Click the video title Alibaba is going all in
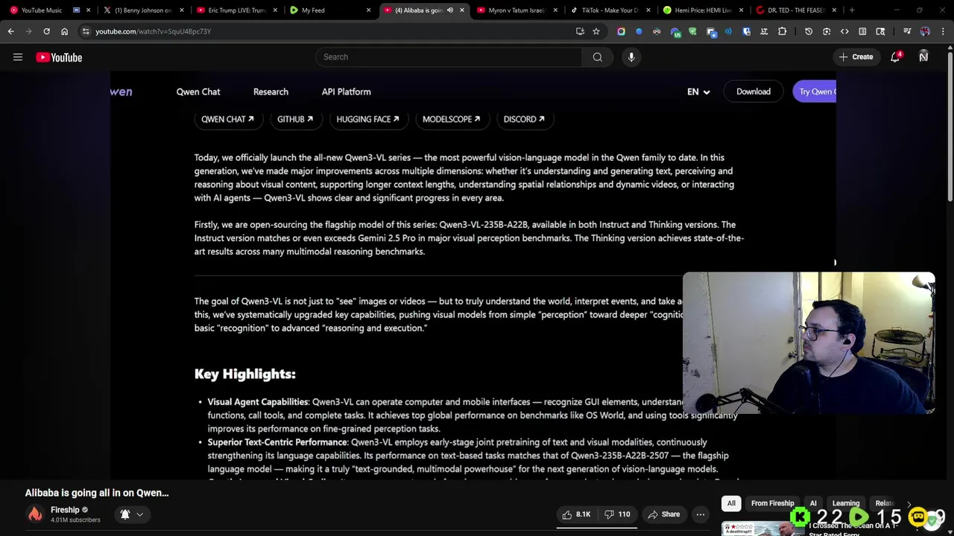954x536 pixels. (97, 493)
